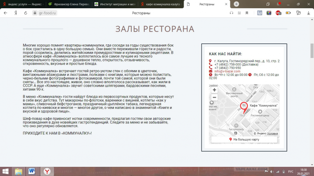The image size is (314, 176).
Task: Click the Yandex Browser taskbar icon
Action: (x=47, y=171)
